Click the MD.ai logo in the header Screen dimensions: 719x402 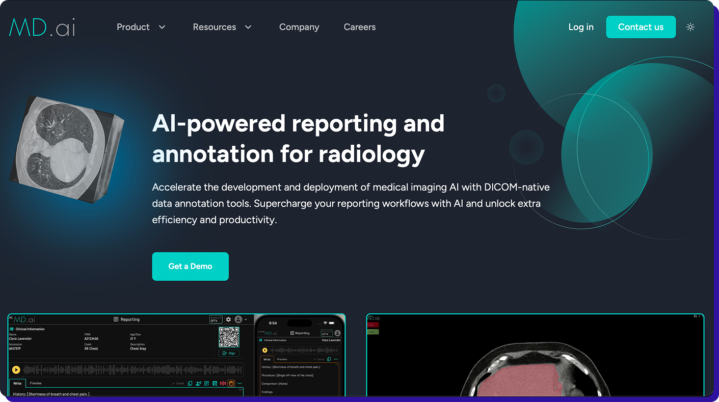(x=42, y=28)
